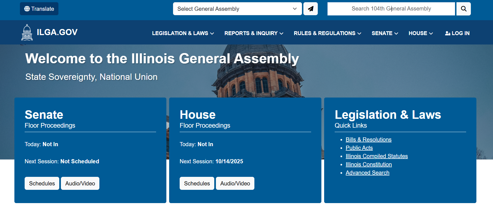Image resolution: width=493 pixels, height=210 pixels.
Task: Click 'State Sovereignty, National Union' motto text
Action: [91, 77]
